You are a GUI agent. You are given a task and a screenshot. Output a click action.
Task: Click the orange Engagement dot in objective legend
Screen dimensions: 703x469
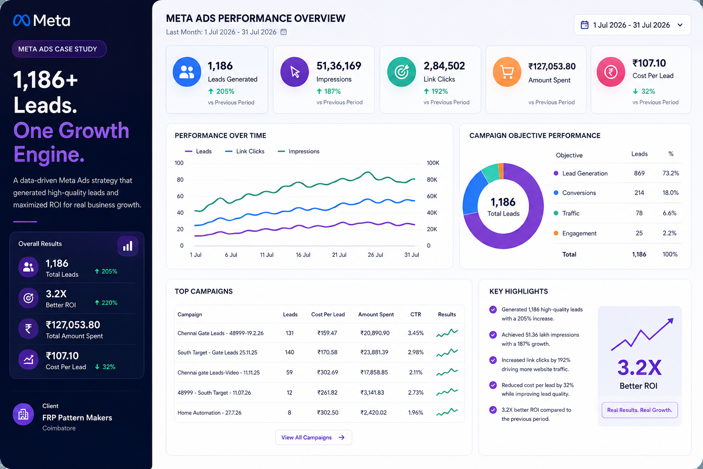[556, 233]
